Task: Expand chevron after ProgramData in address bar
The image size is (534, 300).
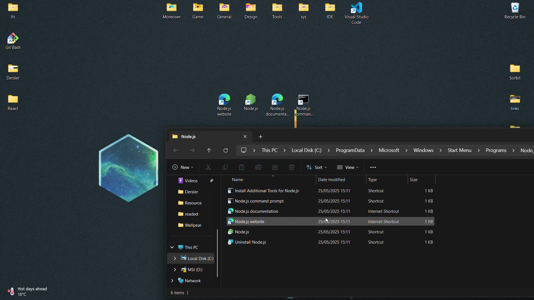Action: point(372,150)
